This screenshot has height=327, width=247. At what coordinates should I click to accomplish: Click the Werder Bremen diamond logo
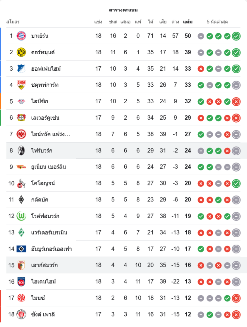[x=21, y=232]
